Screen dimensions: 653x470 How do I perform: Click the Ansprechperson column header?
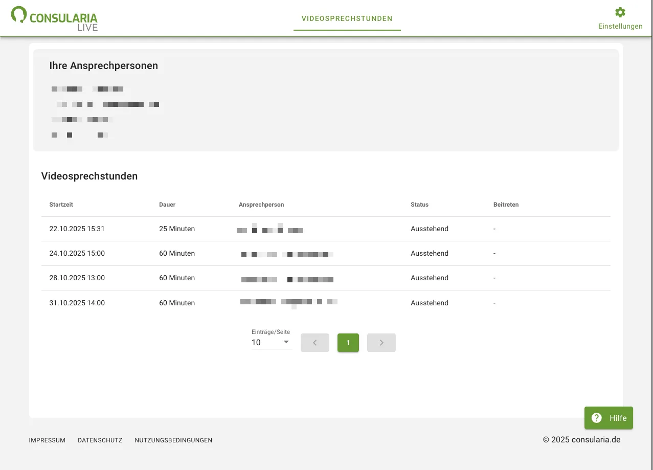pos(261,205)
